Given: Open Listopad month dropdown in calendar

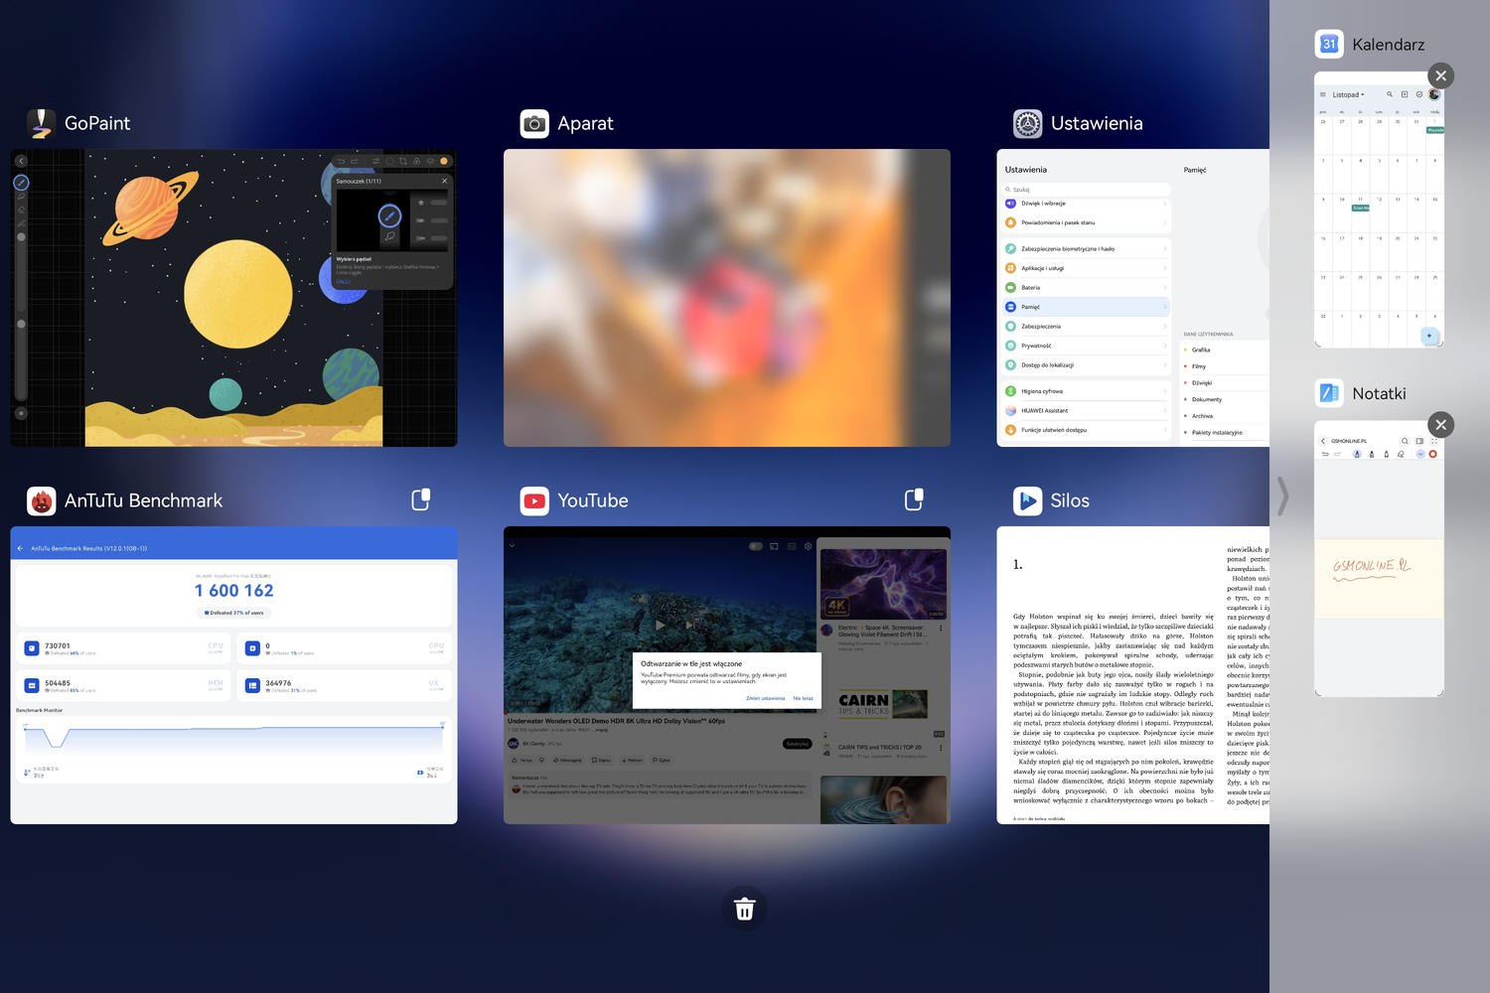Looking at the screenshot, I should tap(1348, 95).
